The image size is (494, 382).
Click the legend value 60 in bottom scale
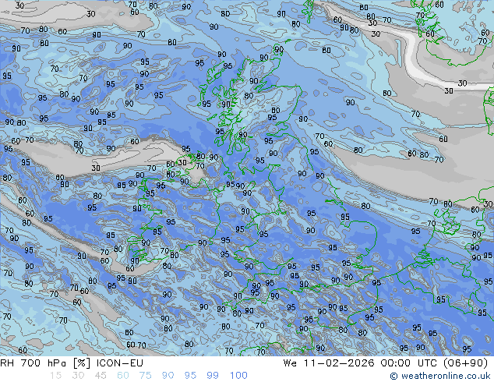[123, 376]
